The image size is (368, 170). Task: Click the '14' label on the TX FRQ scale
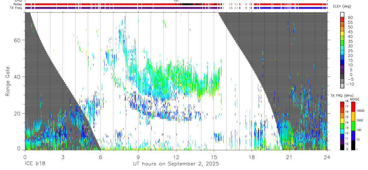click(347, 122)
